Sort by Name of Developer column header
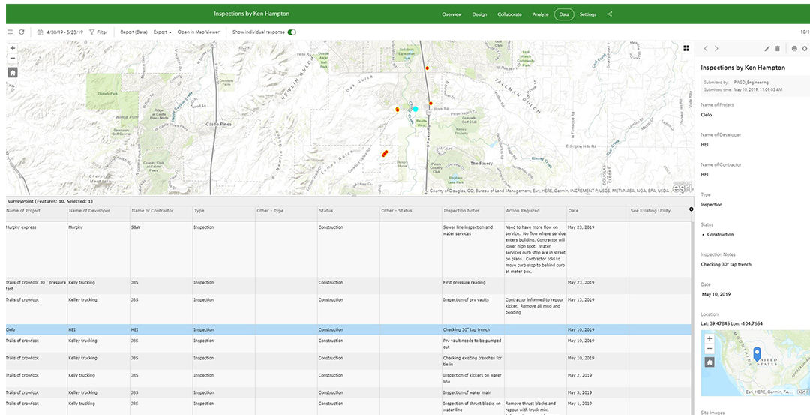Image resolution: width=810 pixels, height=415 pixels. (x=99, y=211)
